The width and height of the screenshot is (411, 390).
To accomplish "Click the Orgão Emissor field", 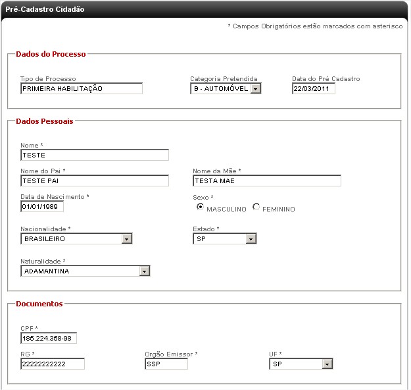I will point(166,364).
